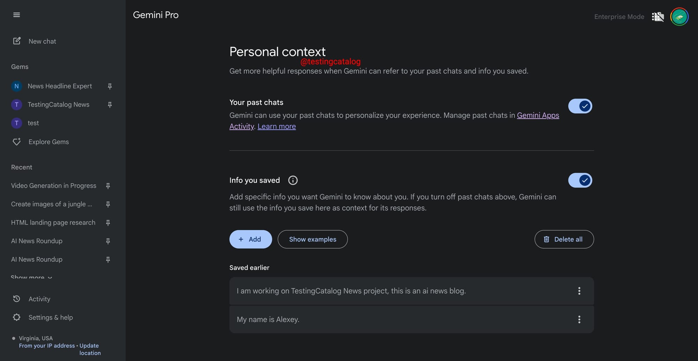The image size is (698, 361).
Task: Click pin icon next to HTML landing page research
Action: 108,223
